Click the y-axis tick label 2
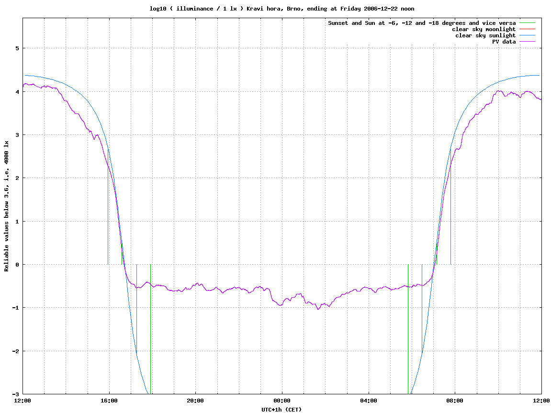 point(17,178)
